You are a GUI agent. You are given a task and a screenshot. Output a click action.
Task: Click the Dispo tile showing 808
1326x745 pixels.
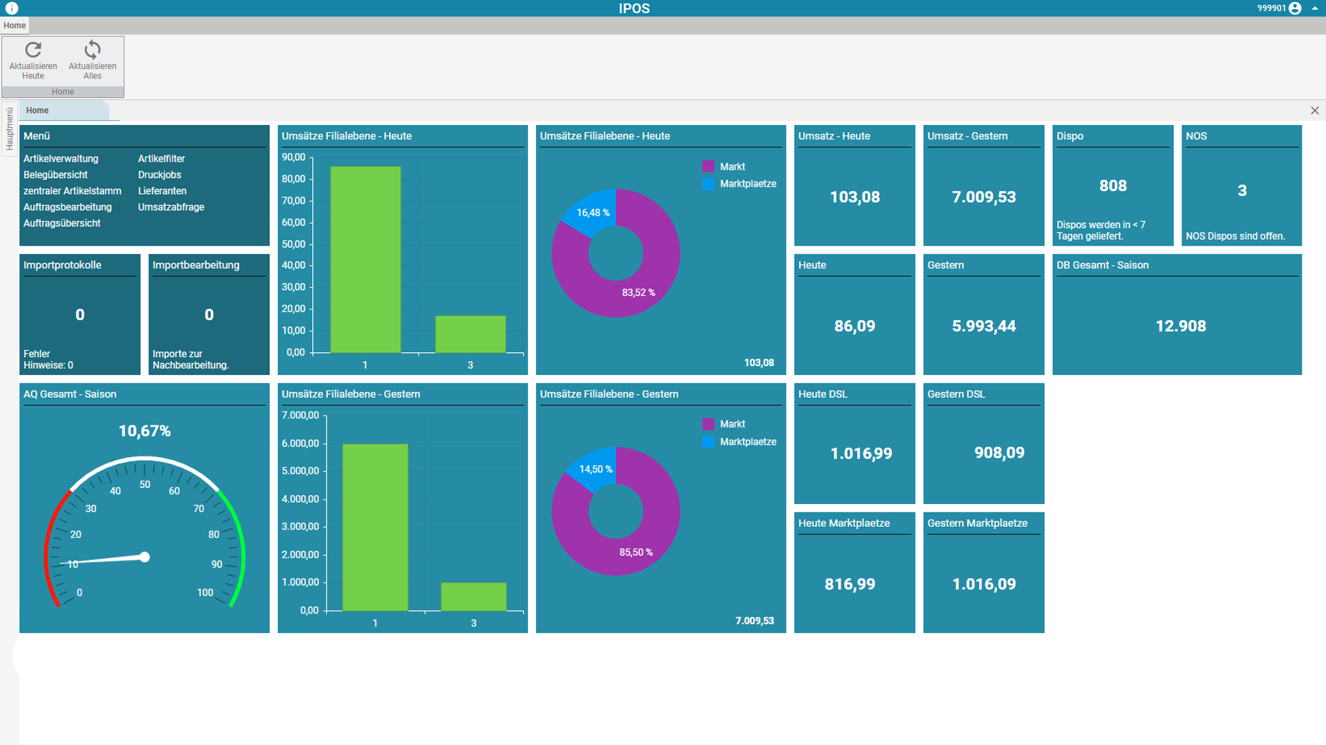1112,185
